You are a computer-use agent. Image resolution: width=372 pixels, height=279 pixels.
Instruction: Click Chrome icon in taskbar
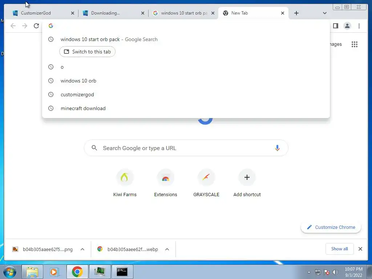coord(77,272)
